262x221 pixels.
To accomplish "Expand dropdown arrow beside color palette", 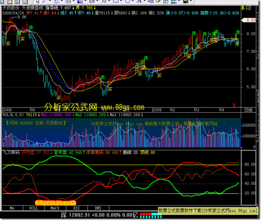I will point(179,1).
